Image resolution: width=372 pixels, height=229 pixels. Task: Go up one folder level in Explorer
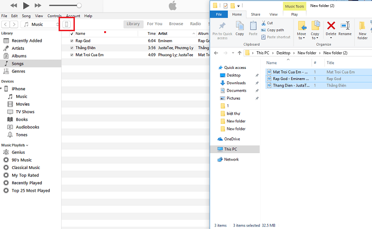click(239, 53)
